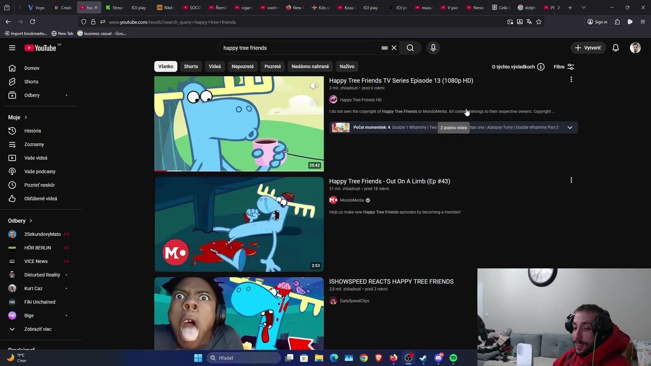Select the Nepozreté filter chip

(x=243, y=67)
